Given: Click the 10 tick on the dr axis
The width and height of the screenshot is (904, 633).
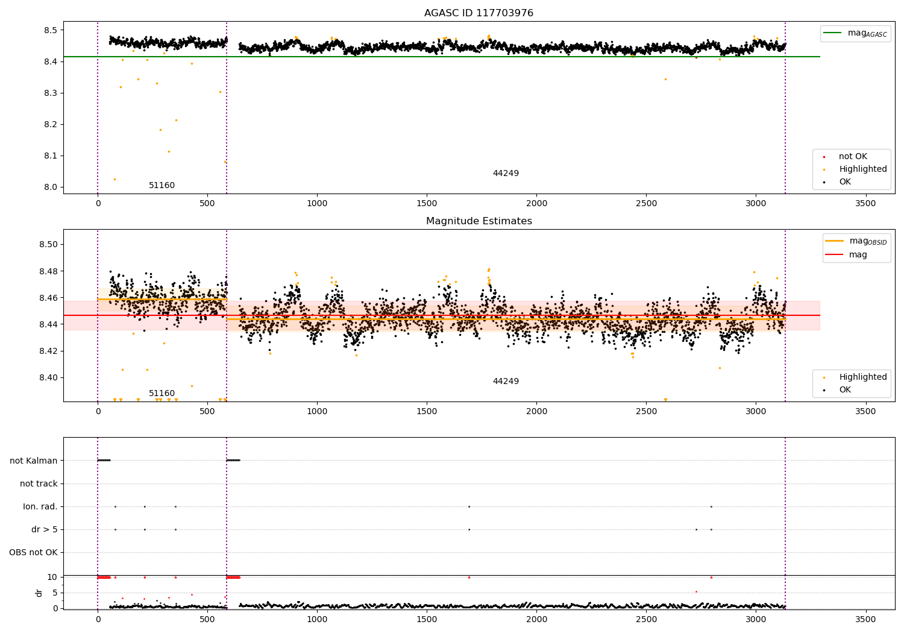Looking at the screenshot, I should pos(52,577).
